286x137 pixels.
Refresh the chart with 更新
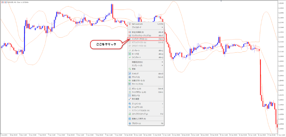point(146,69)
